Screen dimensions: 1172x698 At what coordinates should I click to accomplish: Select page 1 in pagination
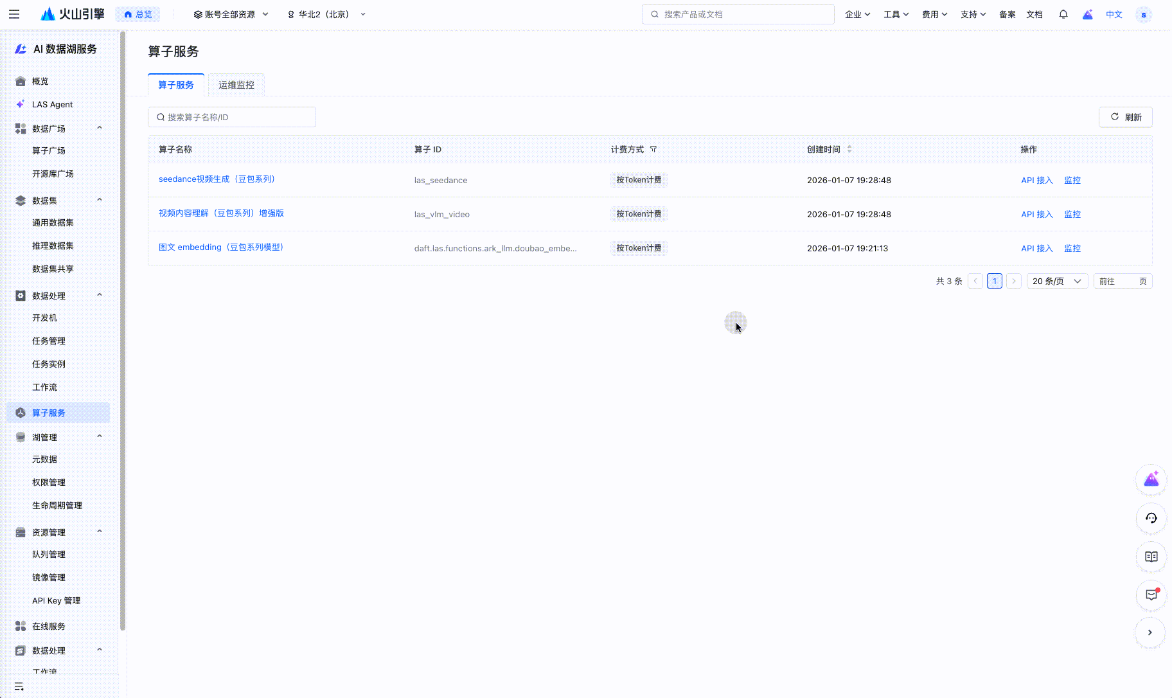coord(995,281)
